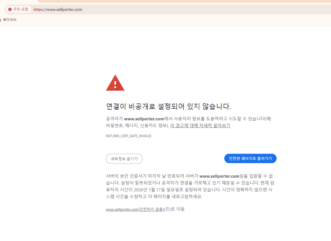331x241 pixels.
Task: Click the detail paragraph starting '서버의 보안 인증서가'
Action: (190, 186)
